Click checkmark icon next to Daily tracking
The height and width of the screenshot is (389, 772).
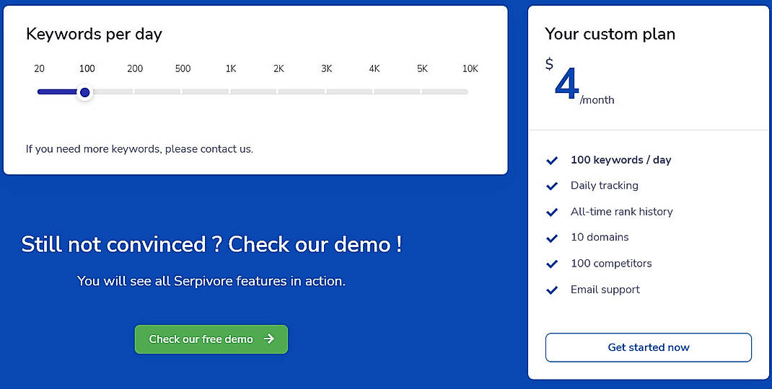click(552, 186)
